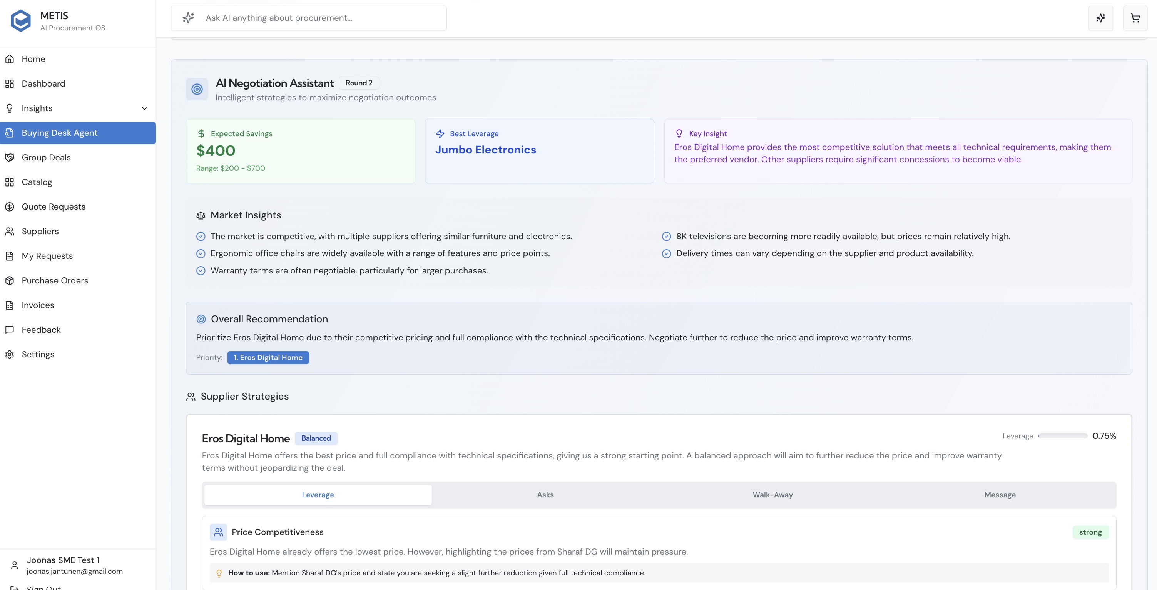The width and height of the screenshot is (1157, 590).
Task: Navigate to Group Deals
Action: click(x=78, y=157)
